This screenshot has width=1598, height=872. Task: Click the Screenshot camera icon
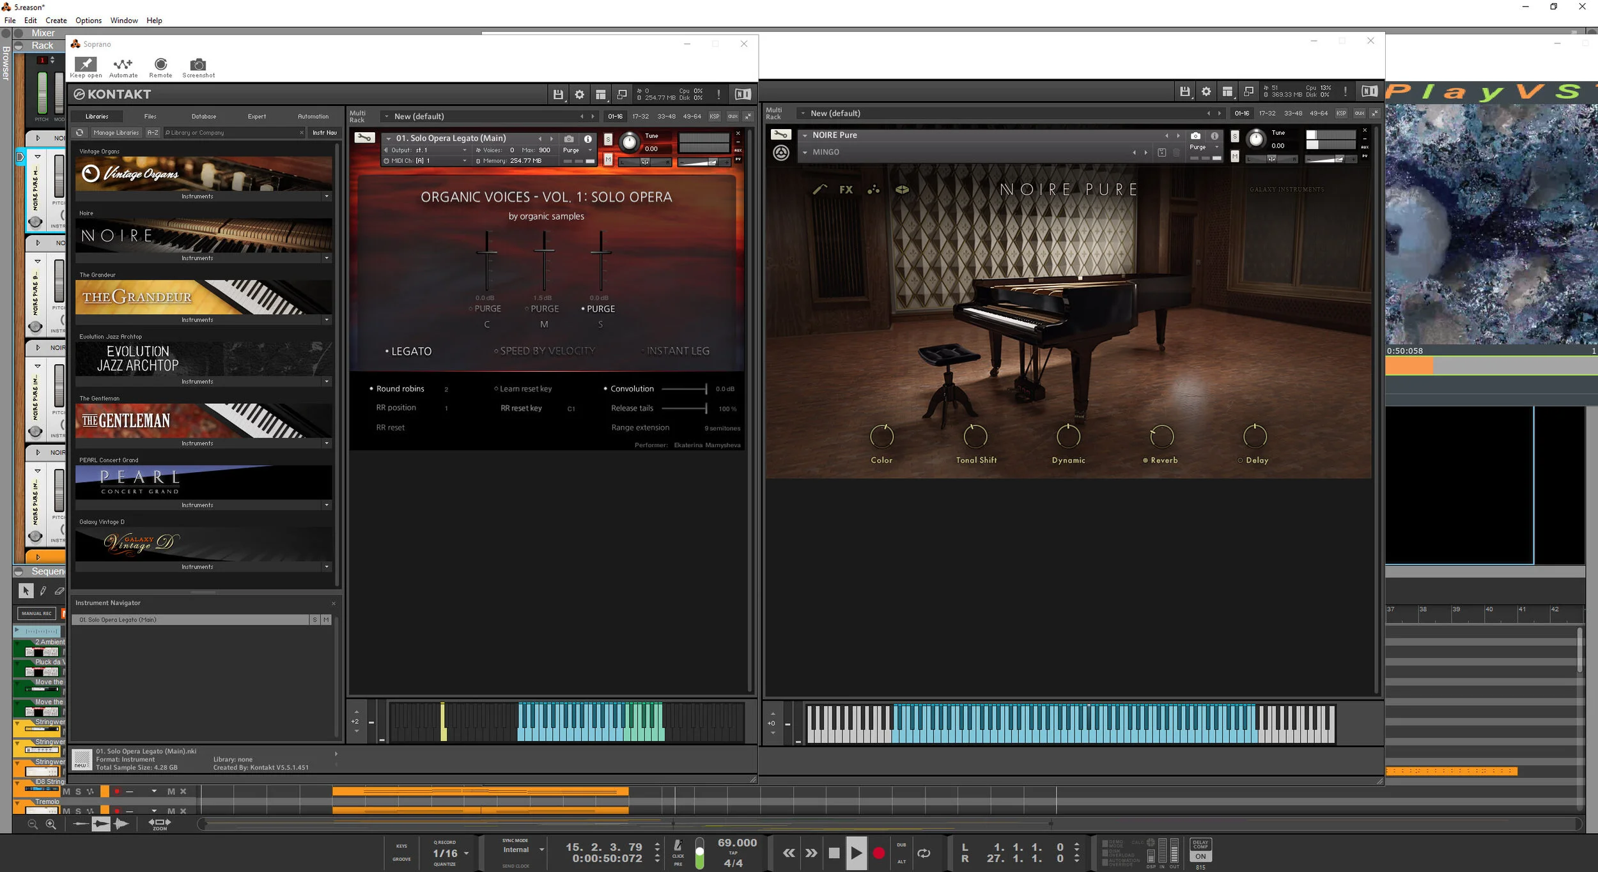(x=198, y=65)
